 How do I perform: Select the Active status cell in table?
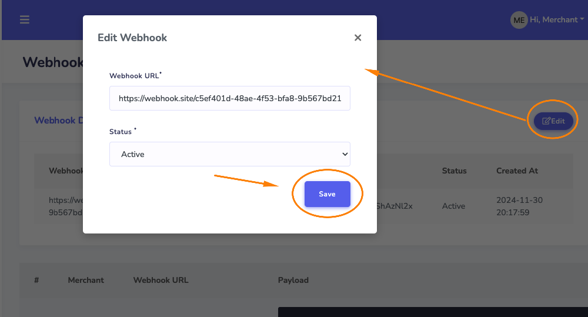(453, 206)
